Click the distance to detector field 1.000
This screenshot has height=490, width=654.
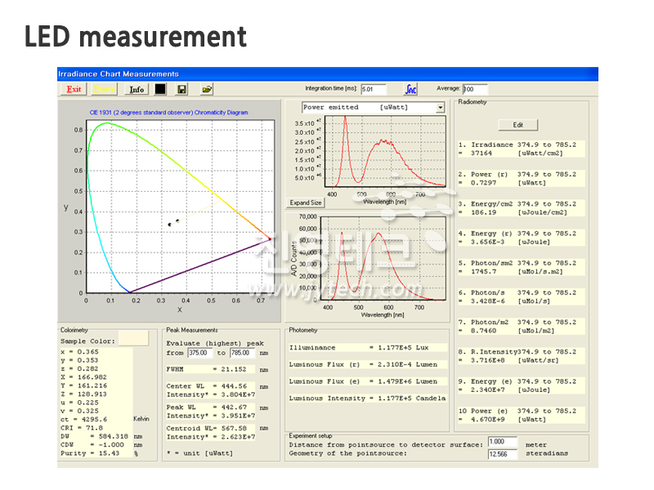503,442
